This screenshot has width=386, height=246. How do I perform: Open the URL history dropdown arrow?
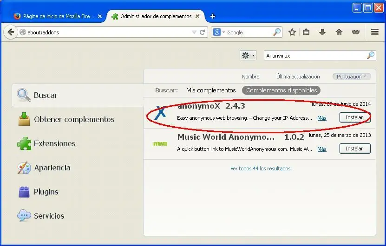(194, 32)
